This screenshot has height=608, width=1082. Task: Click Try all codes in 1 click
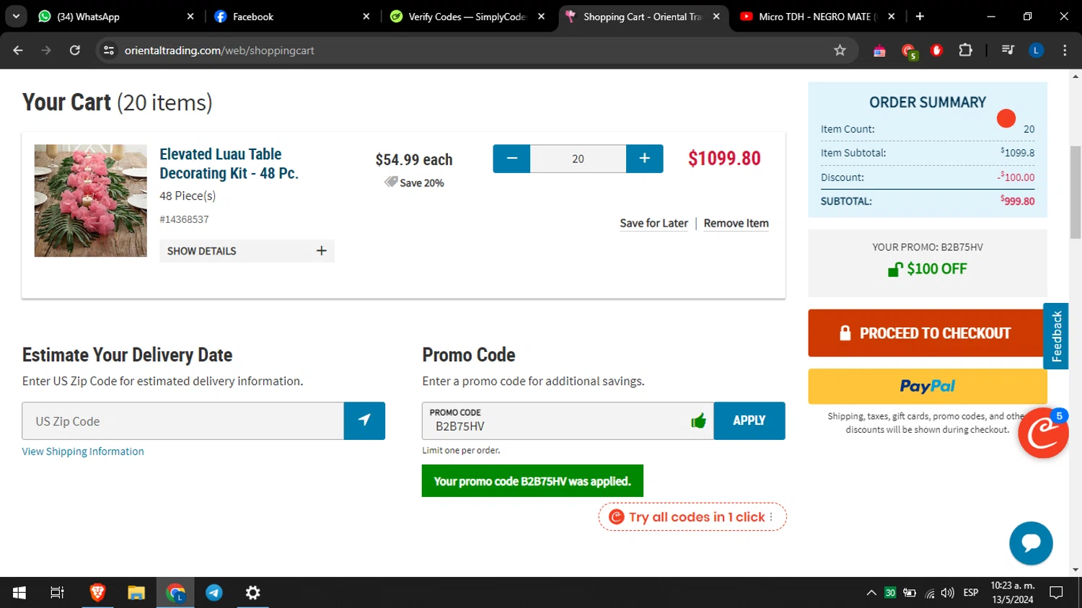click(692, 517)
